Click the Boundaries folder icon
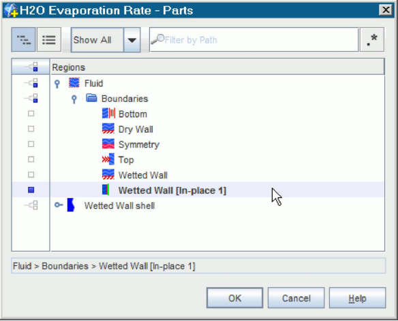 pos(91,99)
